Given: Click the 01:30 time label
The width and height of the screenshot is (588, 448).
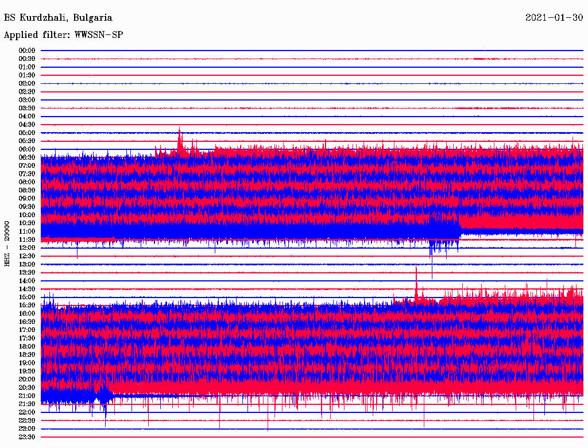Looking at the screenshot, I should (27, 75).
